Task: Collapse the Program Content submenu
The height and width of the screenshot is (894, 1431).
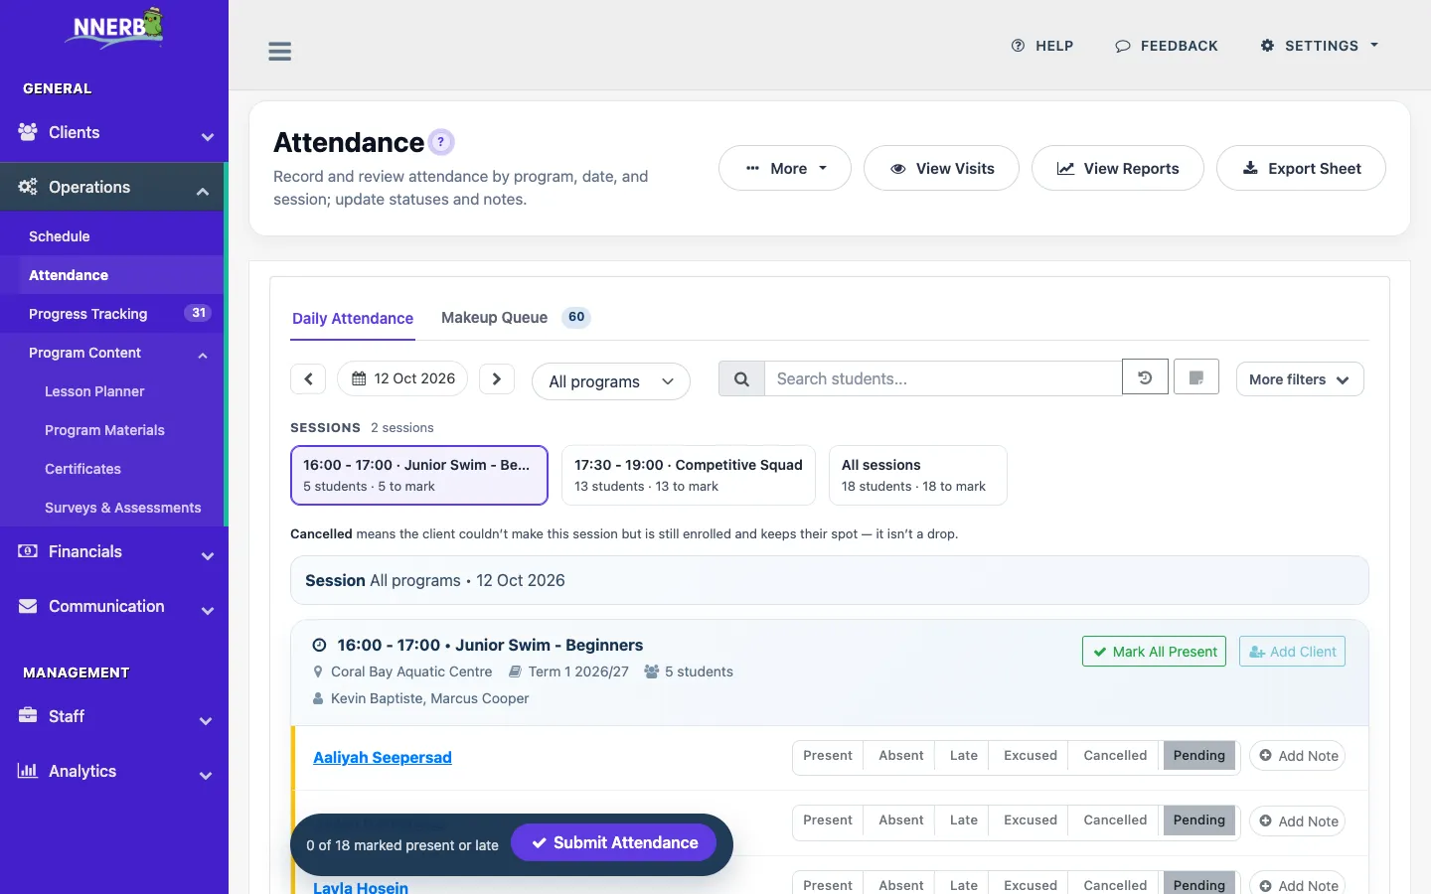Action: click(x=112, y=354)
